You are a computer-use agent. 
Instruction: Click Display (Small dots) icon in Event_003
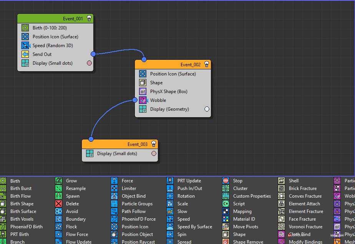coord(90,153)
